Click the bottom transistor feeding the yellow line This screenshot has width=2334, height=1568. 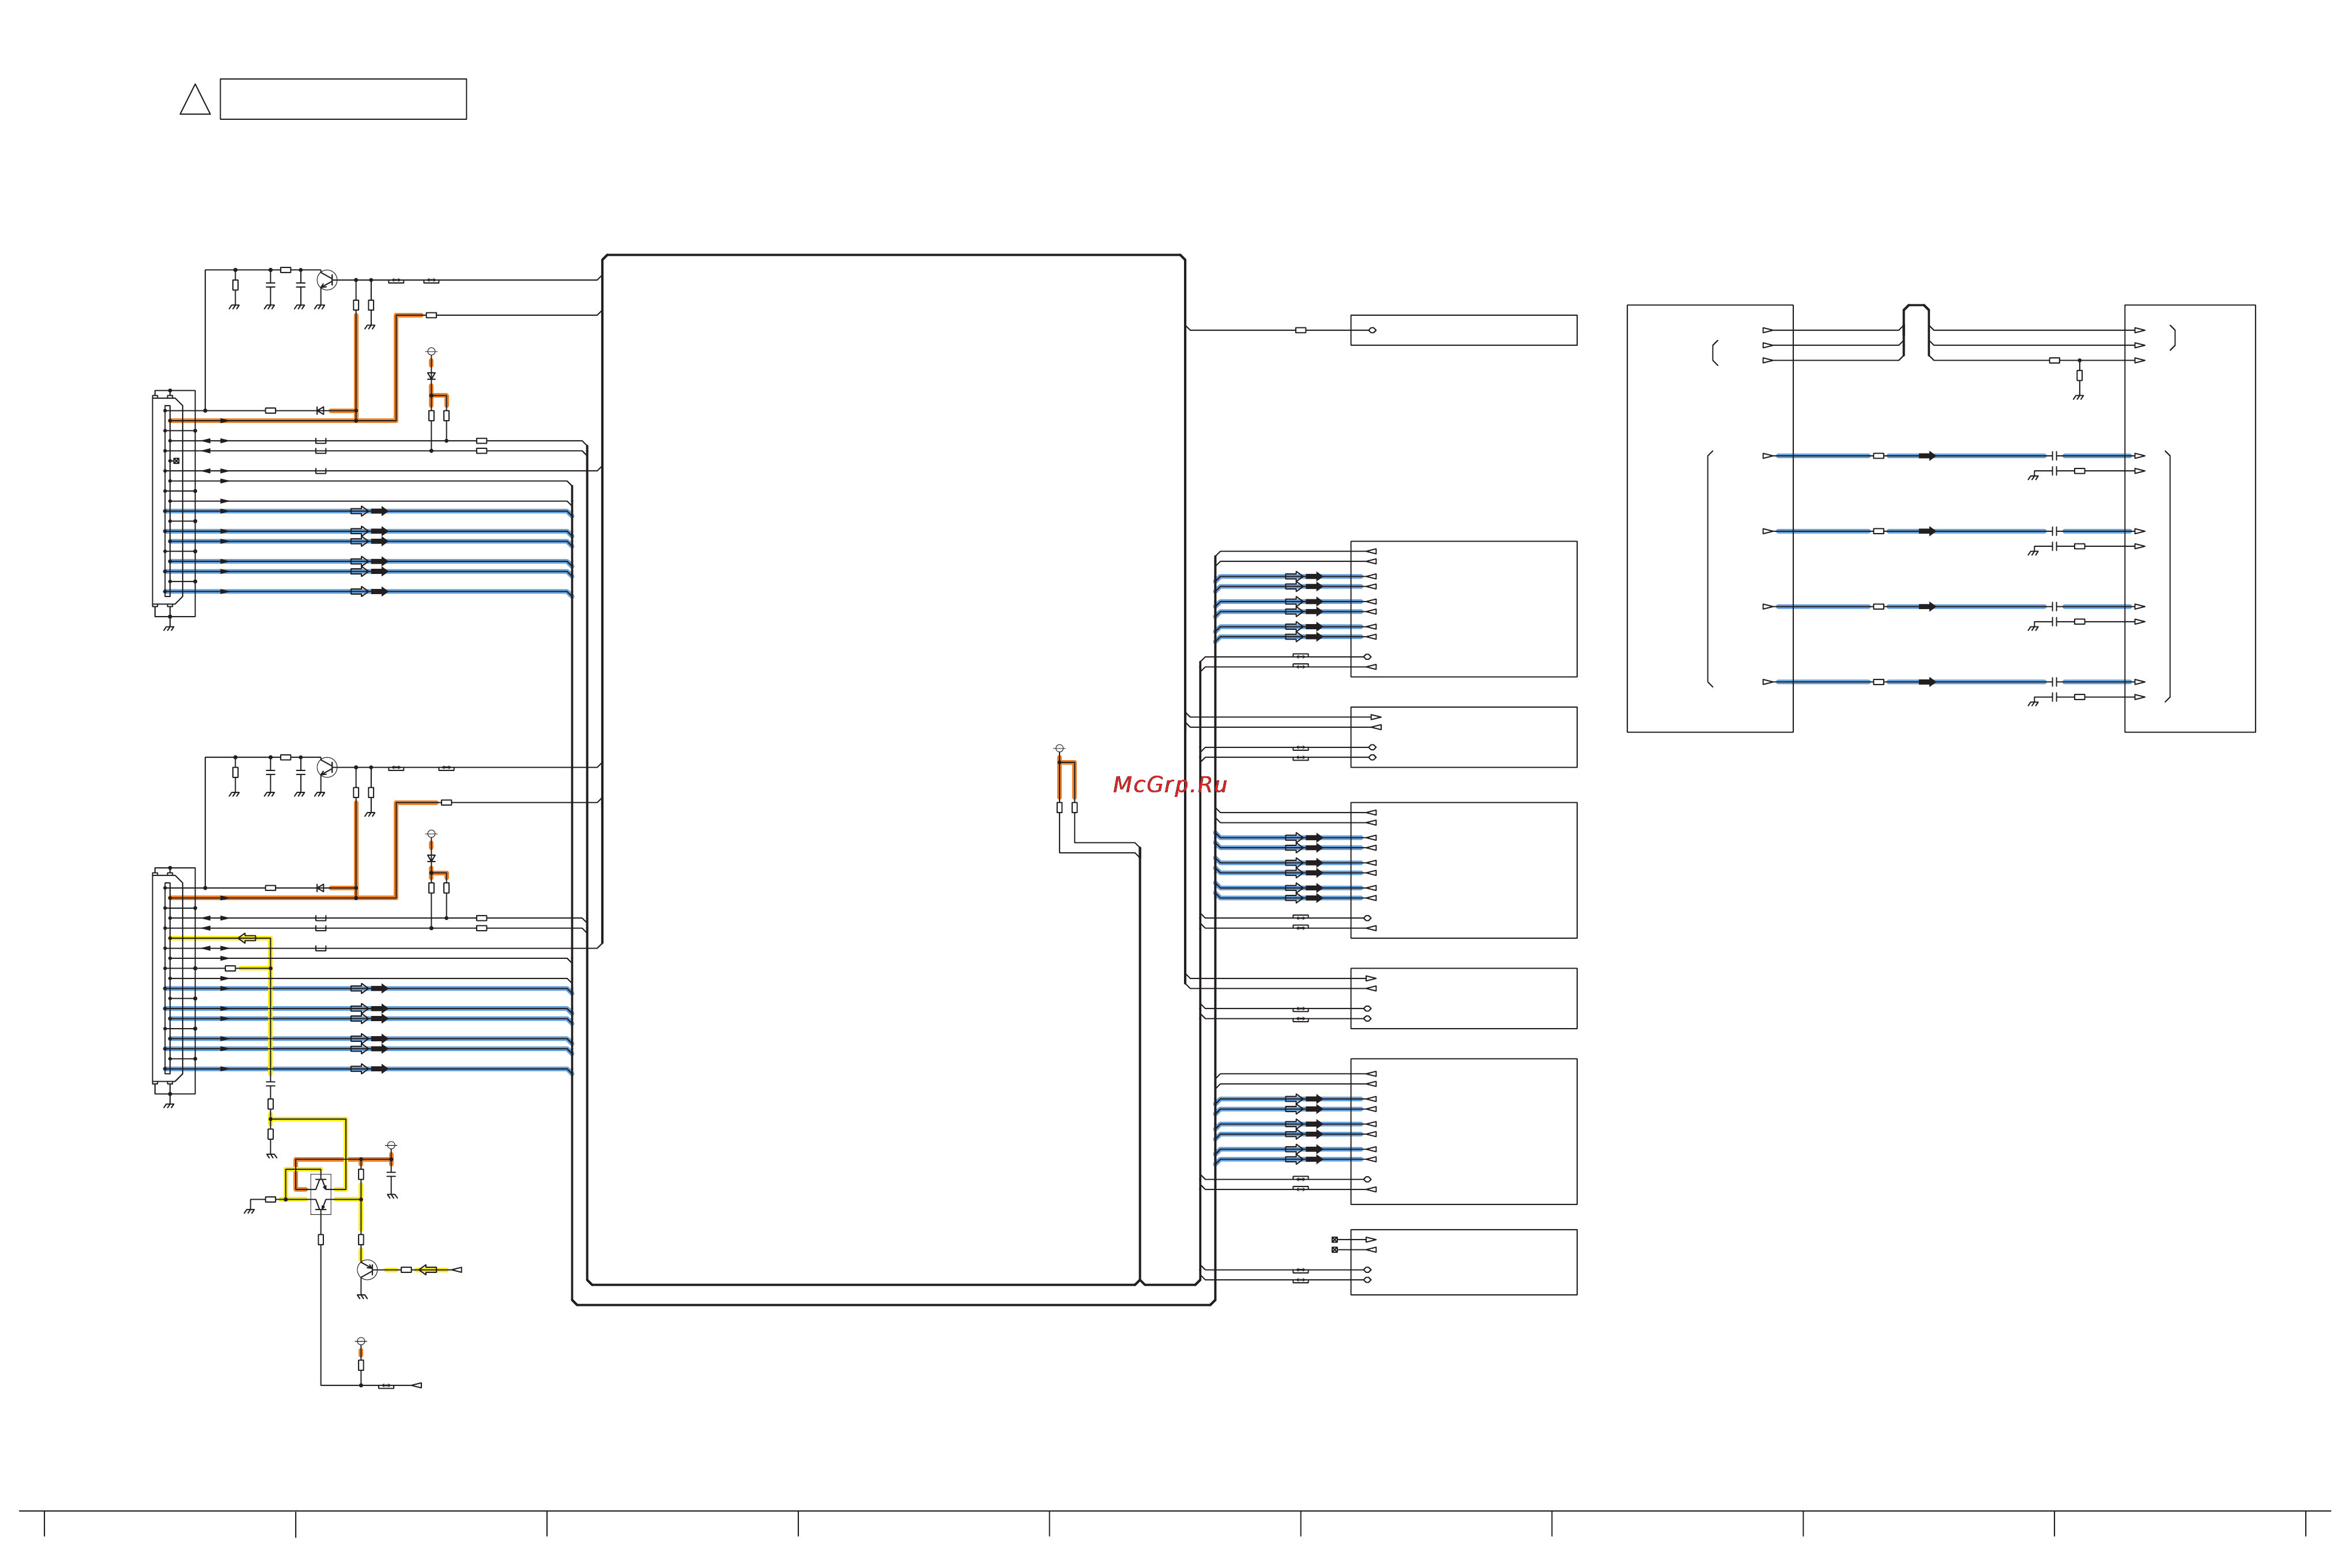(367, 1269)
